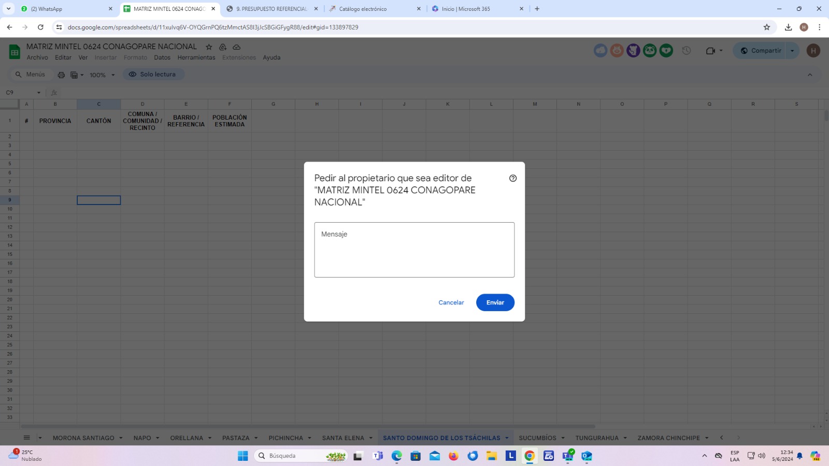Viewport: 829px width, 466px height.
Task: Star the MATRIZ MINTEL spreadsheet
Action: (x=209, y=47)
